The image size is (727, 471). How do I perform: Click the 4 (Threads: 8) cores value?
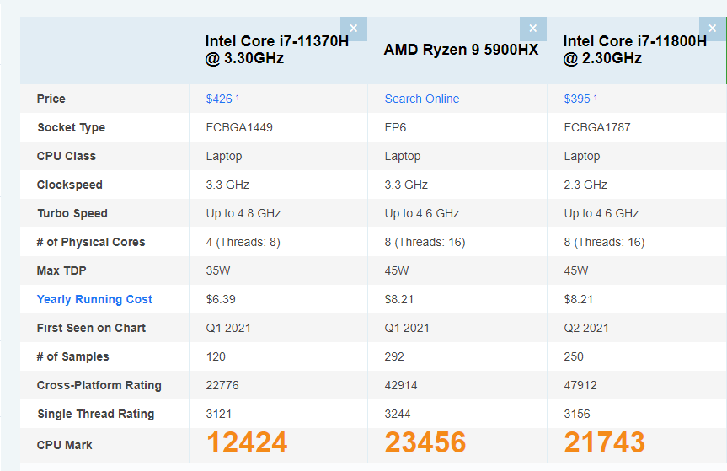[x=243, y=242]
